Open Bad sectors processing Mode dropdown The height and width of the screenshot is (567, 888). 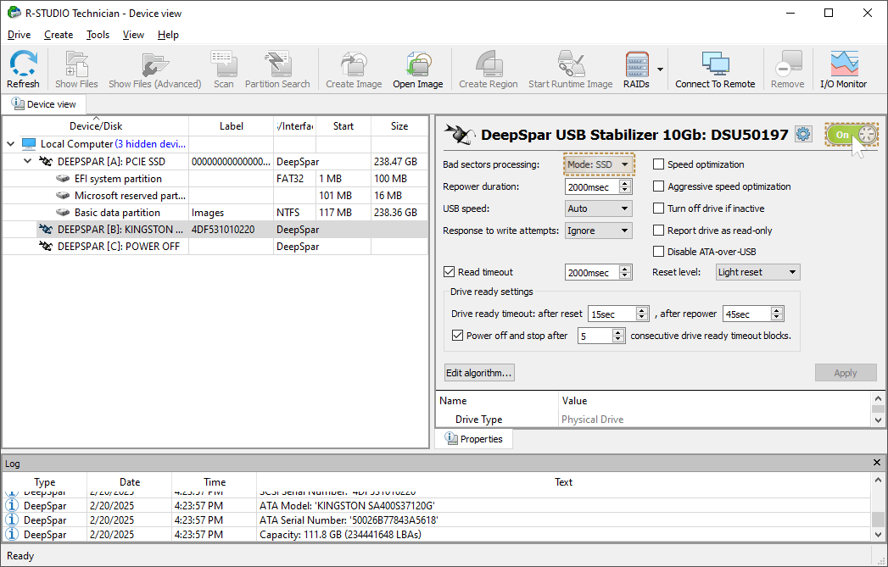[599, 164]
